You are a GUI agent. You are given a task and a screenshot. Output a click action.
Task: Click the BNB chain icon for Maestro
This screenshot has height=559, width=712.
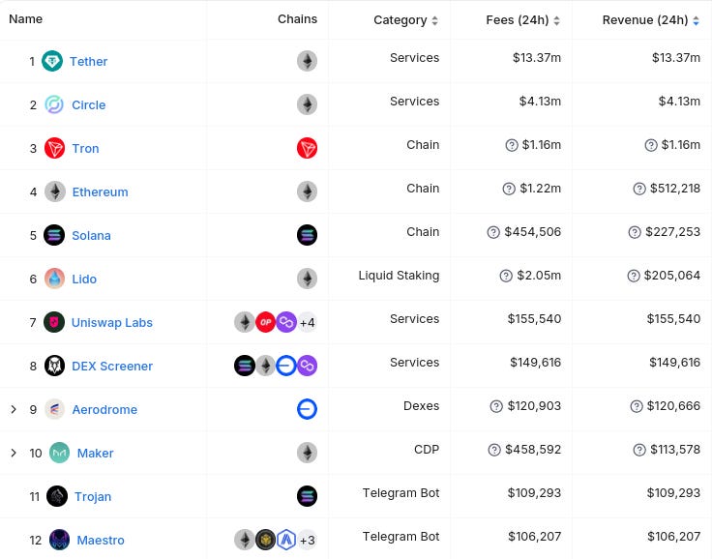point(266,540)
